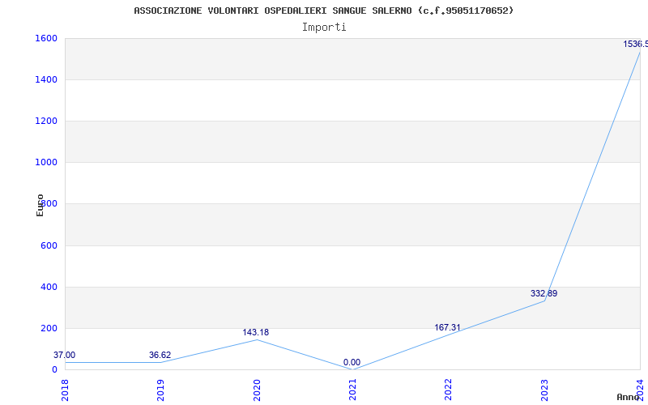Click the 1536.5 peak data label
This screenshot has width=648, height=405.
click(635, 44)
